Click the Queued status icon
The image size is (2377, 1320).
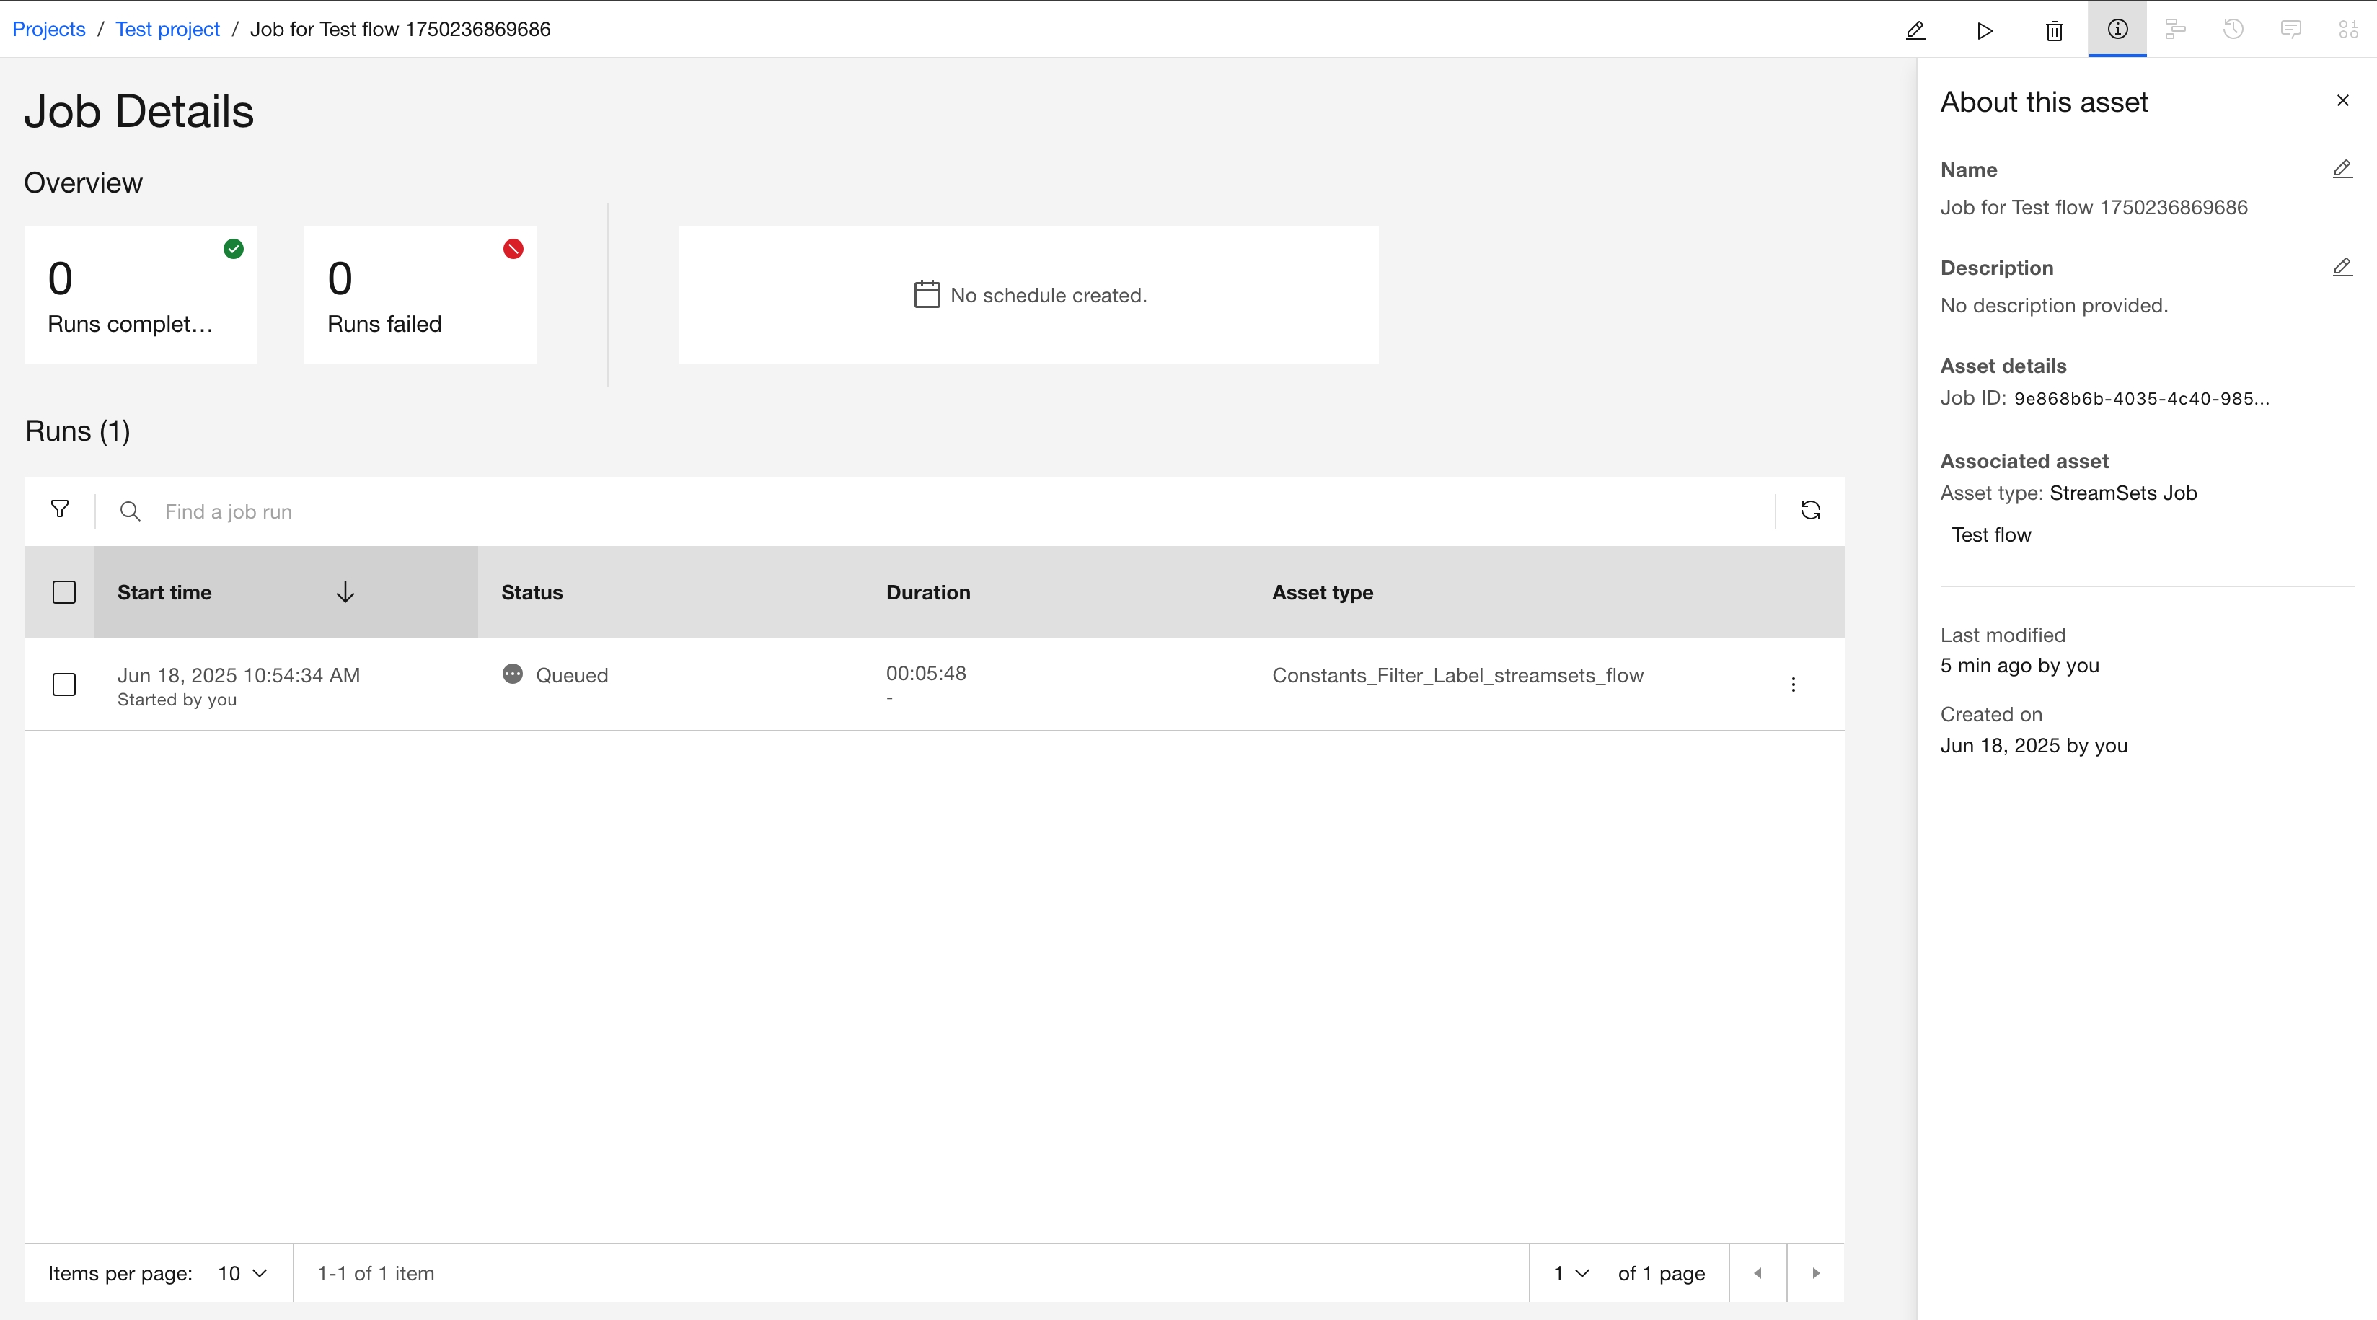[x=512, y=674]
